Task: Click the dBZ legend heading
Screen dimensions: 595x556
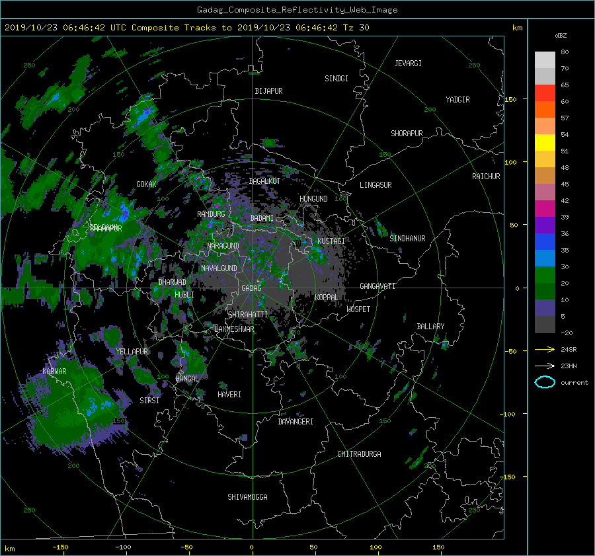Action: pos(561,35)
